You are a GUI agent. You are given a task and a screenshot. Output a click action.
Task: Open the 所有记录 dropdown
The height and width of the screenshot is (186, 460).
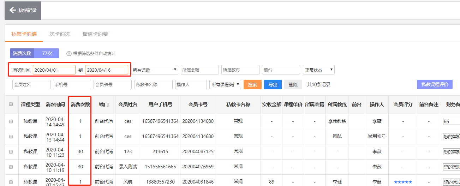pyautogui.click(x=155, y=70)
